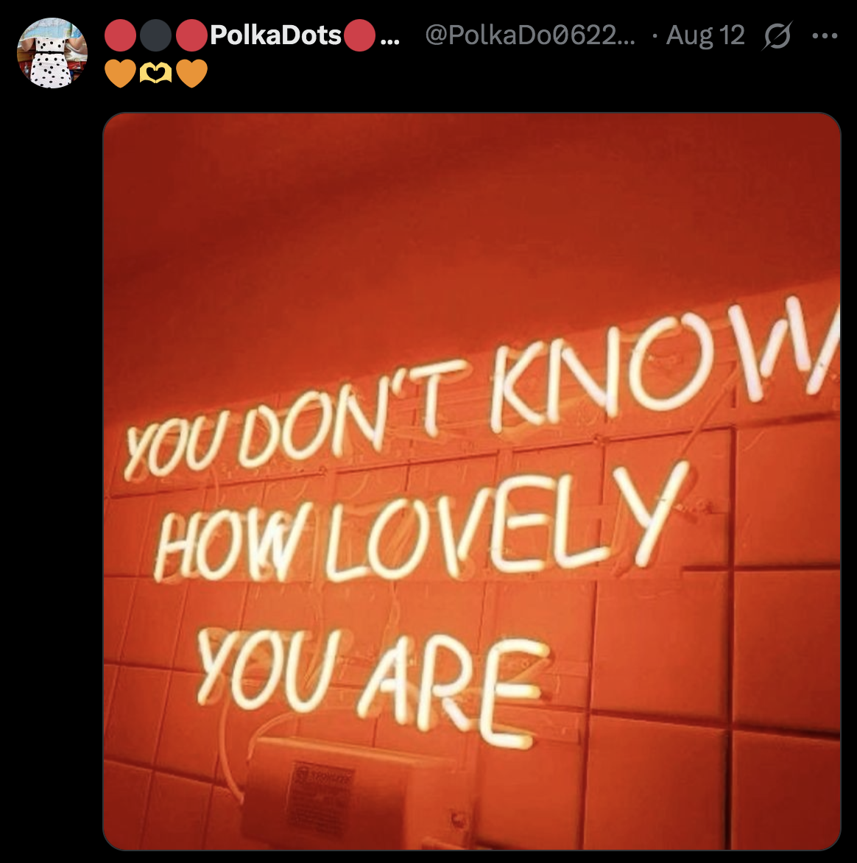Click the orange heart after heart hands
The image size is (857, 863).
(191, 73)
